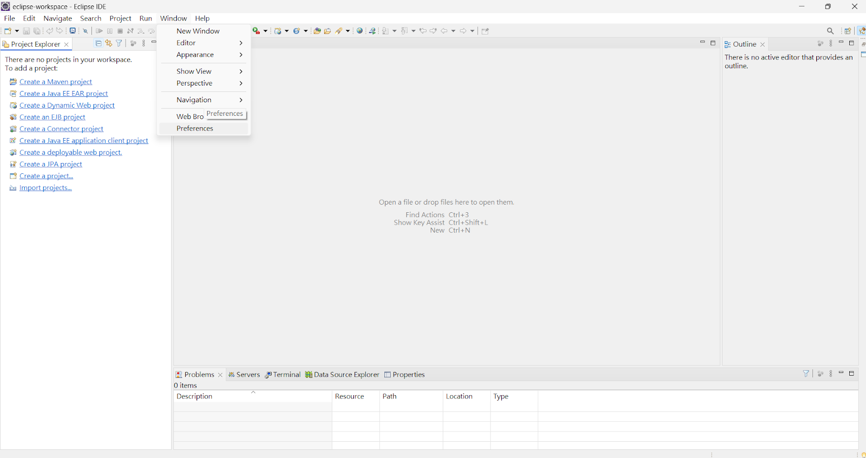Select Preferences in the Window menu
Image resolution: width=866 pixels, height=458 pixels.
pos(204,128)
